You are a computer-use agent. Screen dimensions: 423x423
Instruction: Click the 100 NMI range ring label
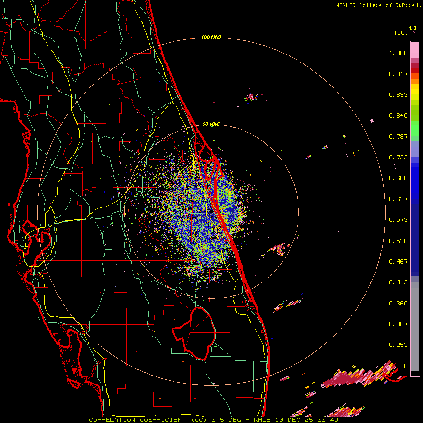[211, 37]
